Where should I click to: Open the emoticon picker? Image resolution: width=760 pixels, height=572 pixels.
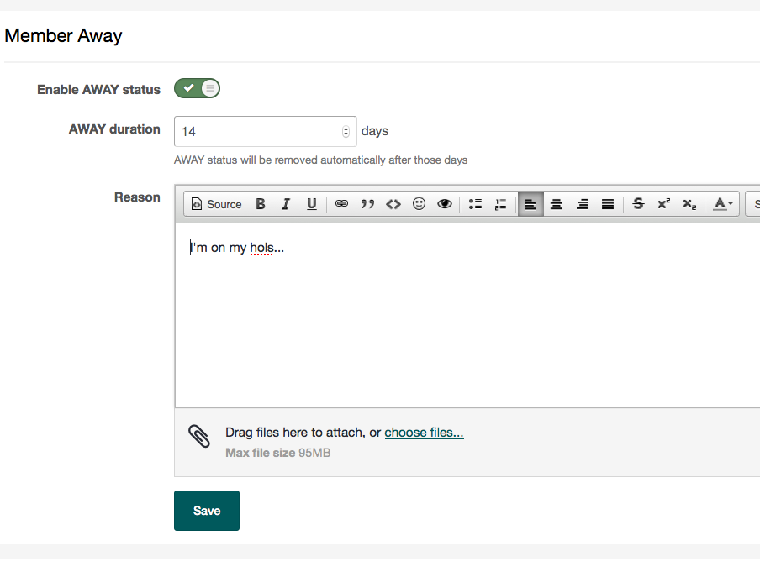click(x=419, y=204)
